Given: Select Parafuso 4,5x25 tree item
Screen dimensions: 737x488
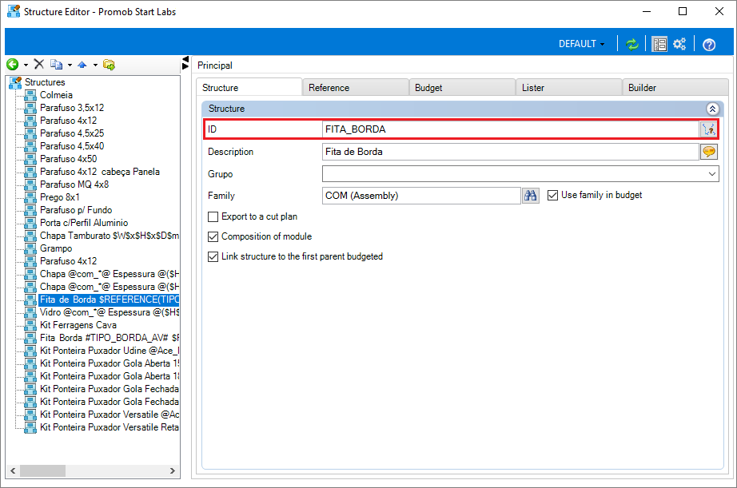Looking at the screenshot, I should pyautogui.click(x=72, y=133).
